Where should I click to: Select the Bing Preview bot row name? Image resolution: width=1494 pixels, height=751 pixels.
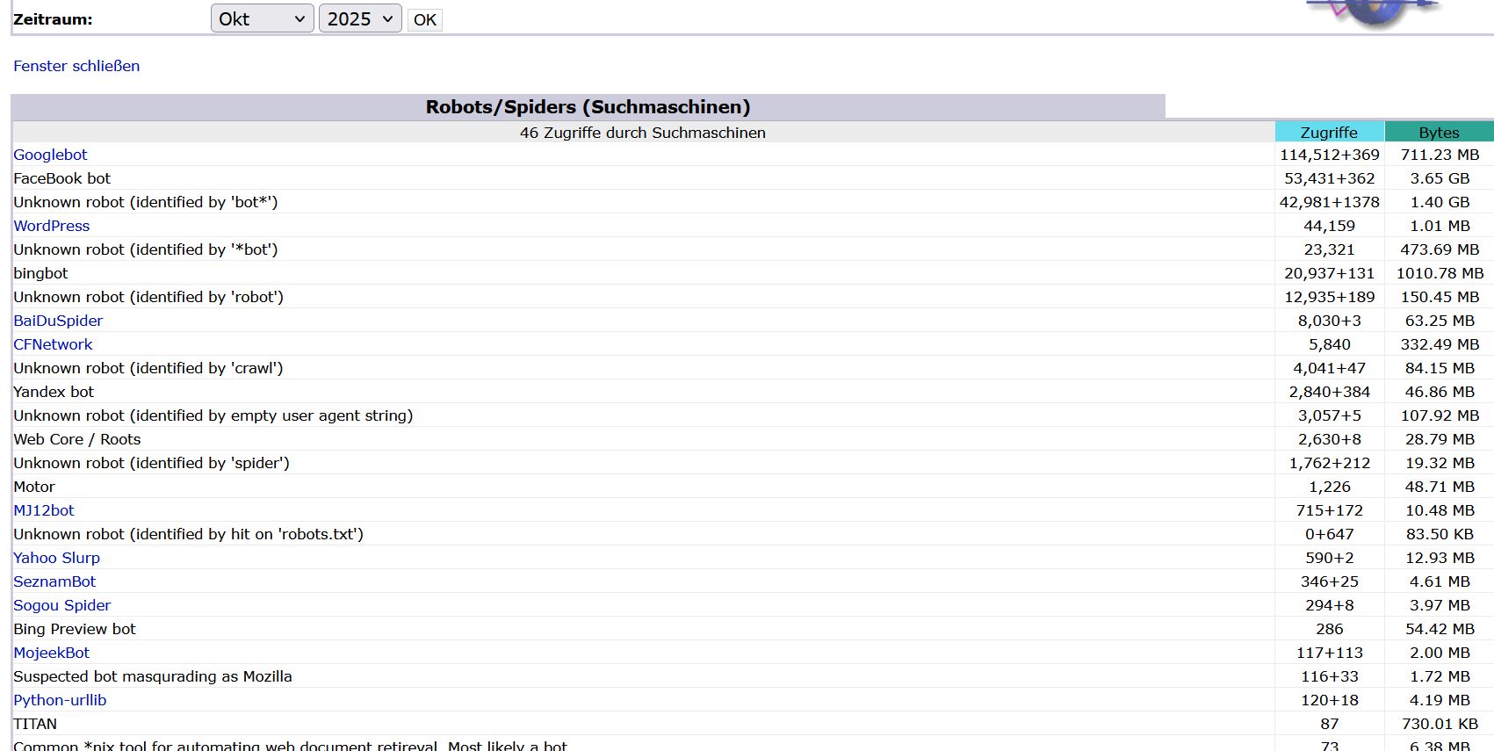(75, 629)
